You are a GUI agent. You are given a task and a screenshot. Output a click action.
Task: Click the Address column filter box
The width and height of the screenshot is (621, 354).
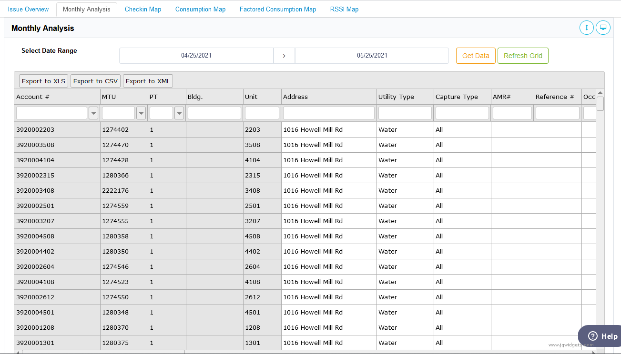tap(329, 113)
